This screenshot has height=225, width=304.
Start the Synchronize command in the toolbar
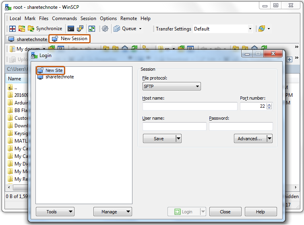45,29
